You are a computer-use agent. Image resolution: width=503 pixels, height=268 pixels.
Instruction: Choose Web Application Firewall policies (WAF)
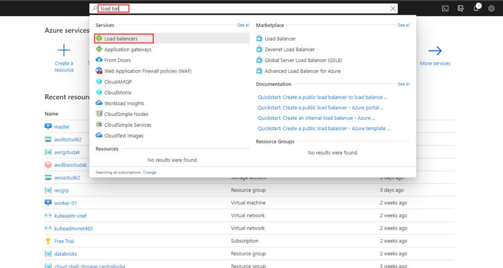coord(147,71)
